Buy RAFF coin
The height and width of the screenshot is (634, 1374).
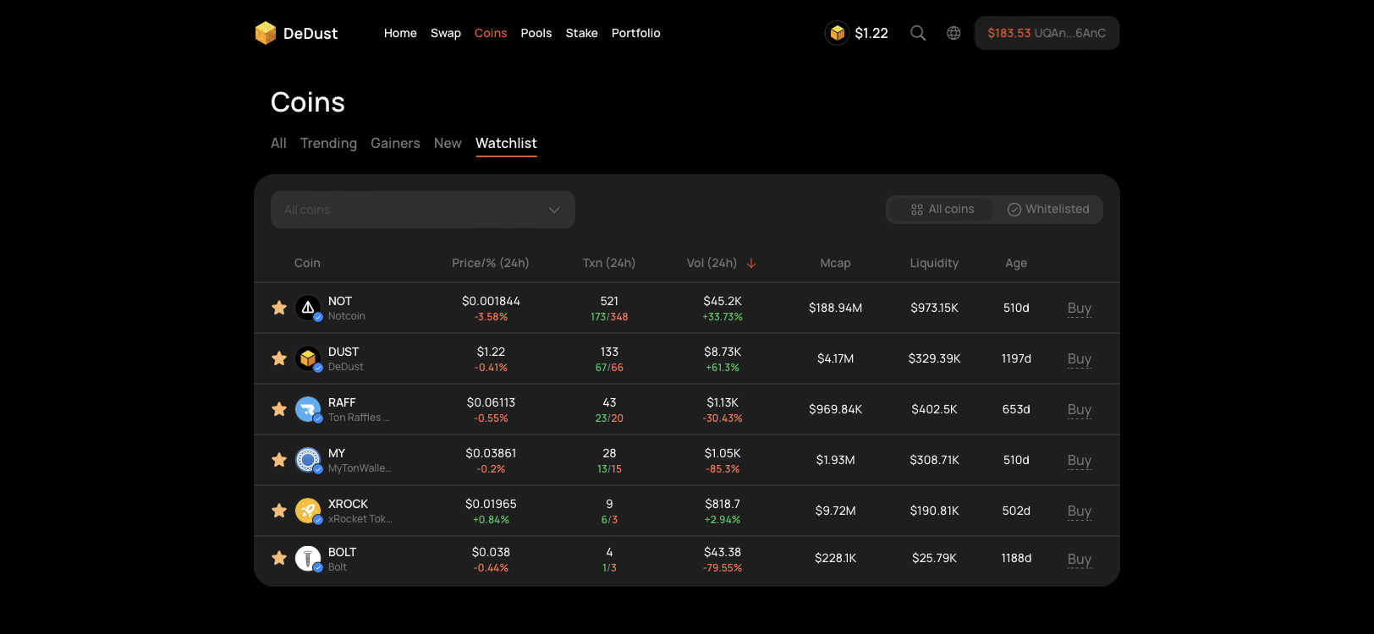(x=1080, y=410)
